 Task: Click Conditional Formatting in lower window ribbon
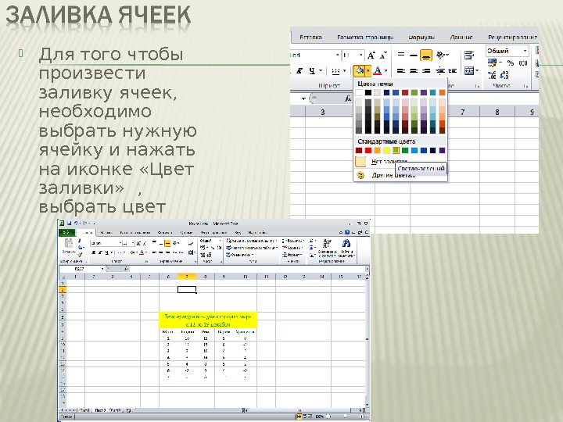[251, 241]
